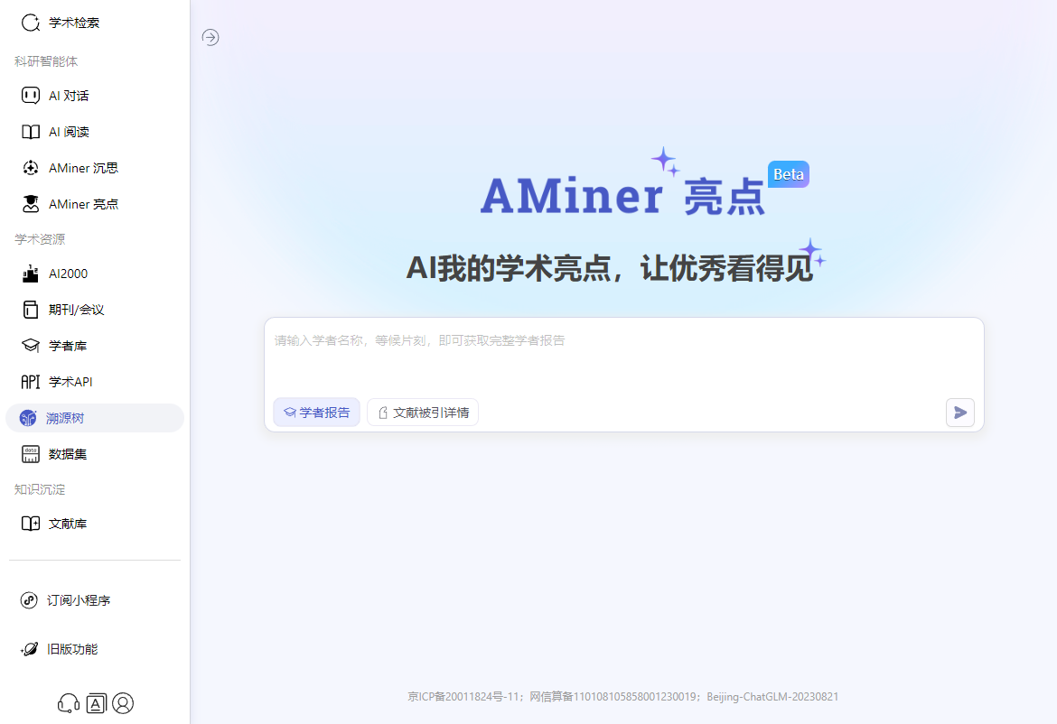Open the user account profile icon
This screenshot has height=724, width=1057.
pyautogui.click(x=123, y=703)
